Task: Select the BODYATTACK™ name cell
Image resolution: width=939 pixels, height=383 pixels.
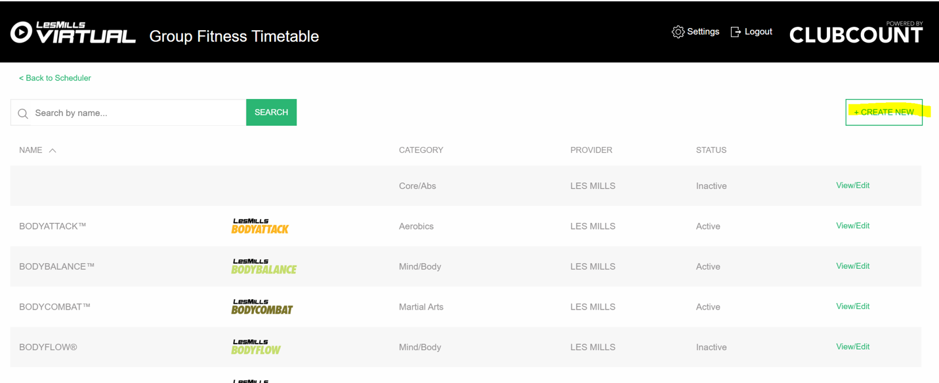Action: click(52, 226)
